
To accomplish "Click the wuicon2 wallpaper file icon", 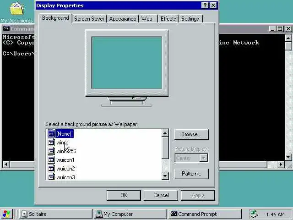I will pyautogui.click(x=51, y=169).
